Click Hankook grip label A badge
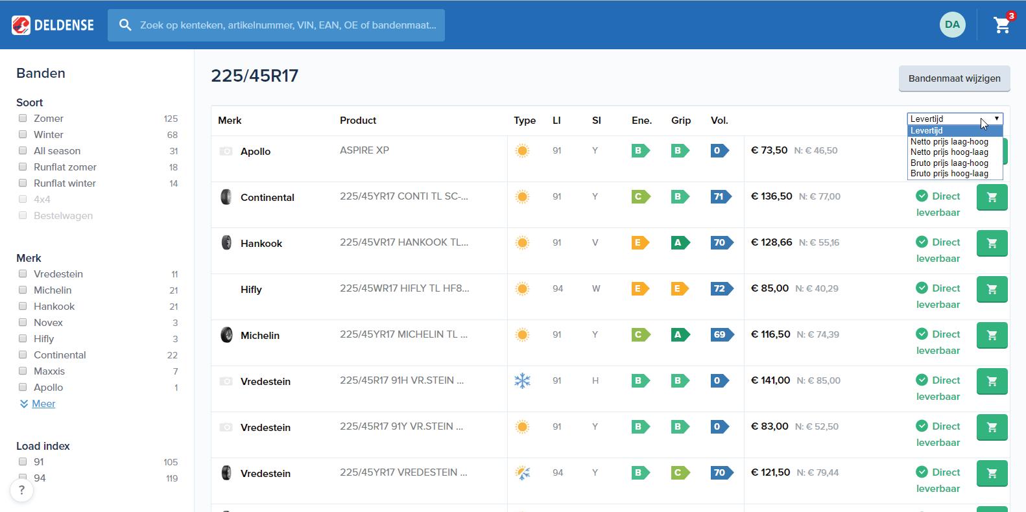1026x512 pixels. (680, 242)
